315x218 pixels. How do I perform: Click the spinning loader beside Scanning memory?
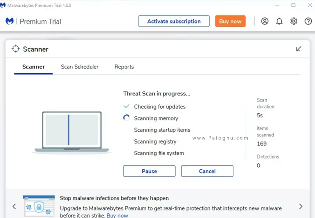click(x=126, y=118)
